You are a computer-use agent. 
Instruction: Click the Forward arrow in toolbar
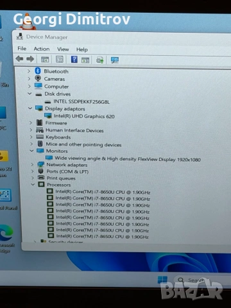pyautogui.click(x=30, y=59)
